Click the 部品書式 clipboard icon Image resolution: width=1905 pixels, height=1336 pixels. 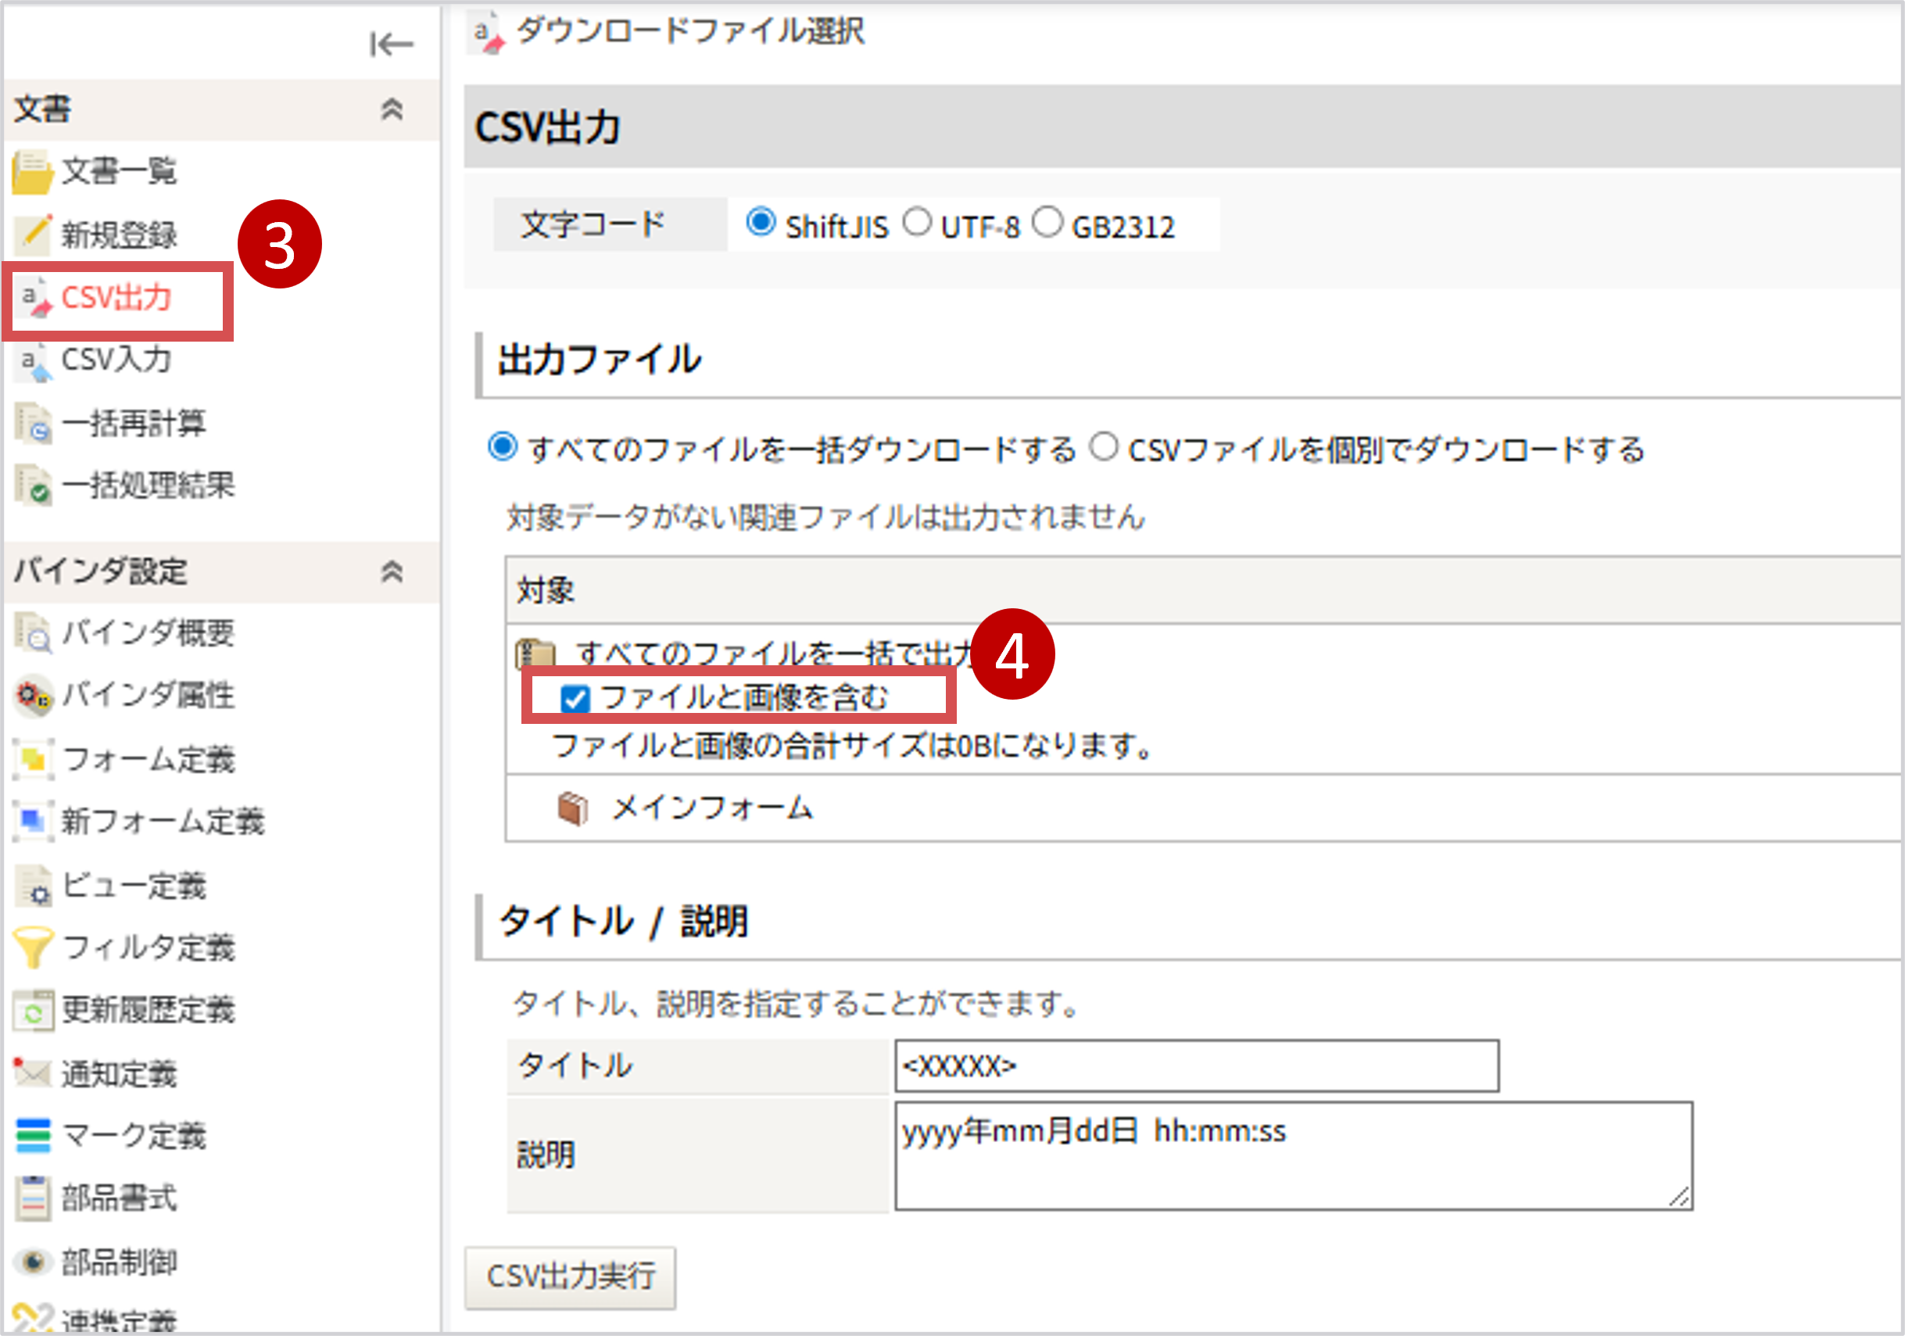click(x=33, y=1198)
